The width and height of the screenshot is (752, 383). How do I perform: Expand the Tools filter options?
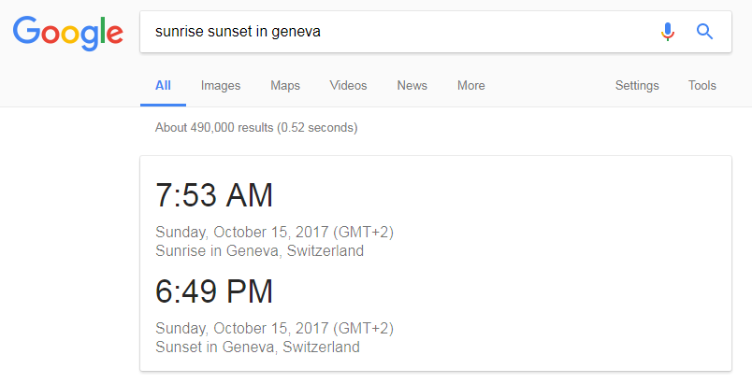pyautogui.click(x=702, y=86)
